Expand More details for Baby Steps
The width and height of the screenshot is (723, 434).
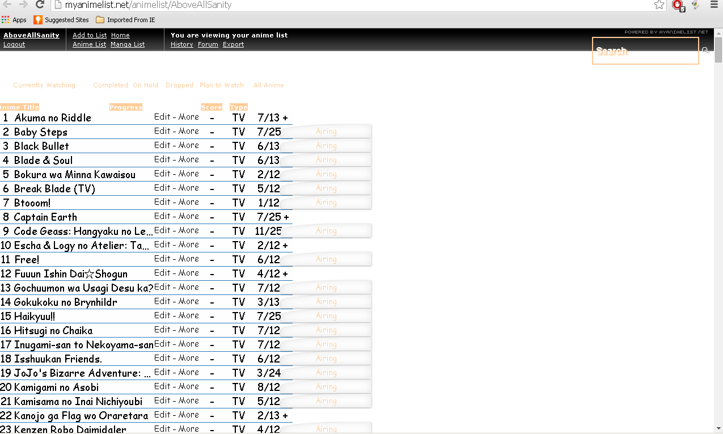pyautogui.click(x=189, y=131)
